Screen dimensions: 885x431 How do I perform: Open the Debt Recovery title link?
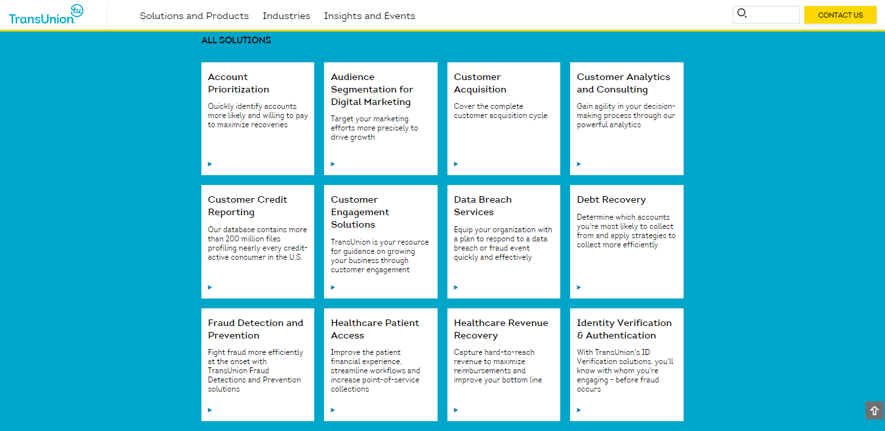tap(611, 200)
